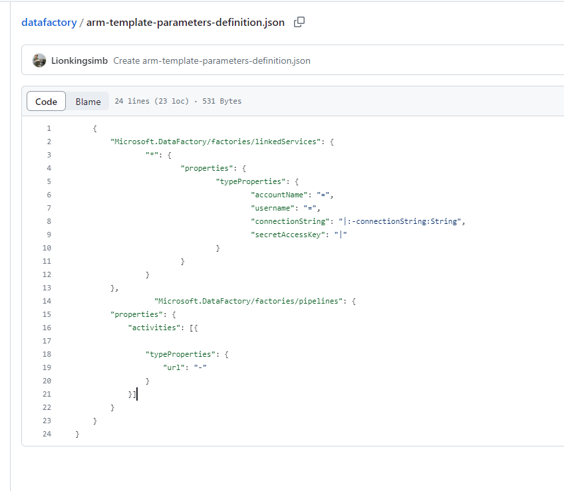Switch to the Code tab
Viewport: 564px width, 491px height.
pos(46,102)
